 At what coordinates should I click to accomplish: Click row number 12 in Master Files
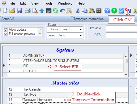(15, 90)
